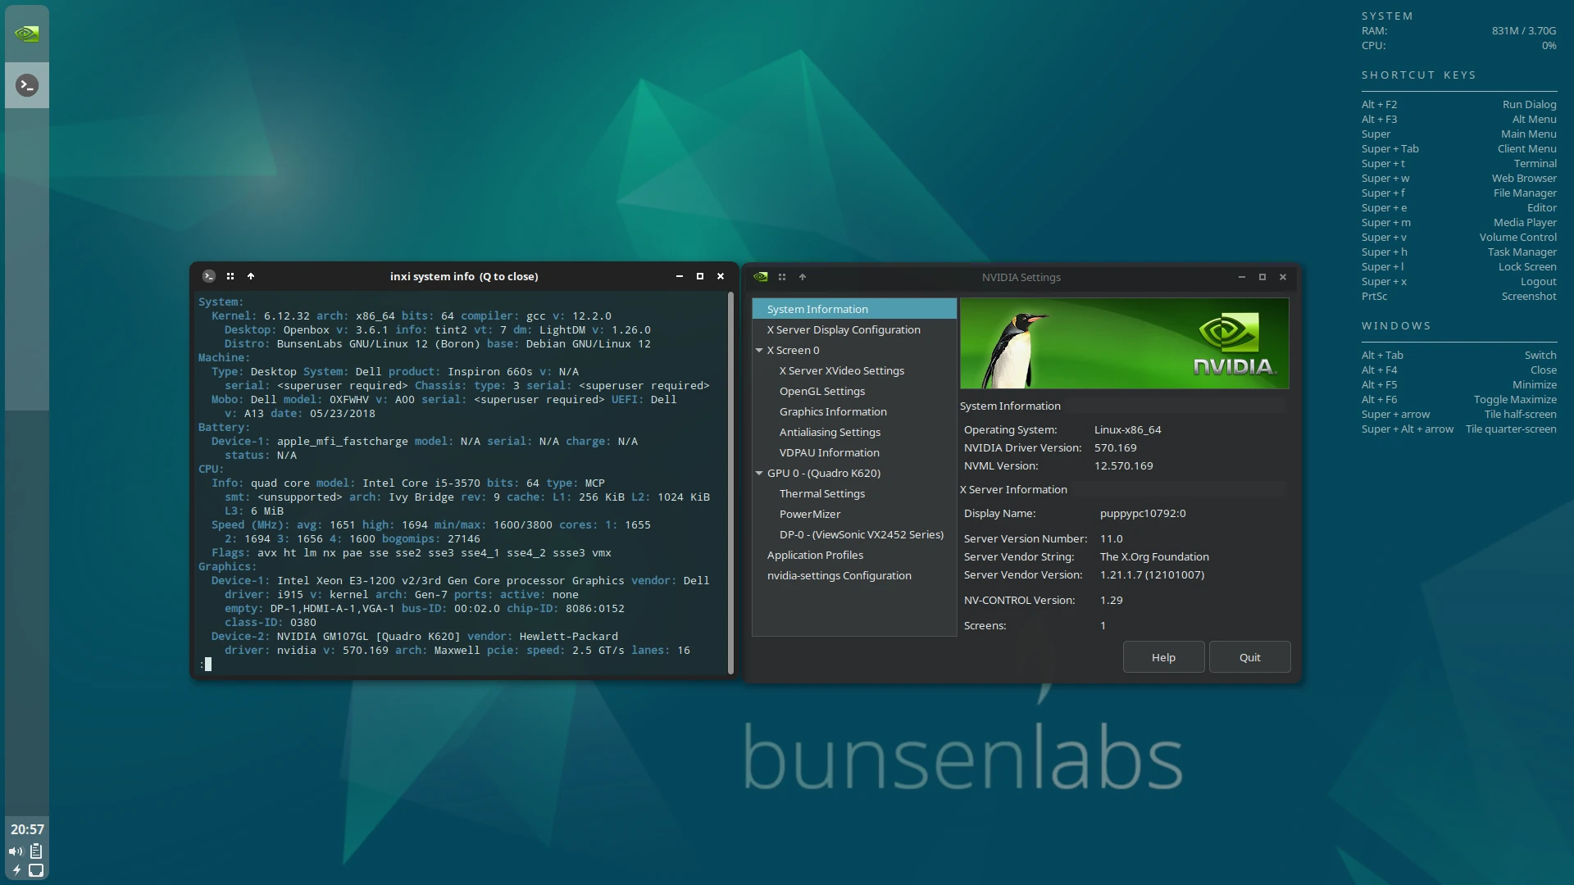The image size is (1574, 885).
Task: Open the clipboard manager tray icon
Action: click(x=36, y=851)
